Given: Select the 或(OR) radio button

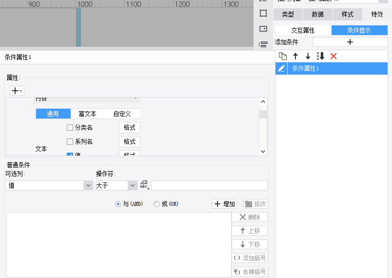Looking at the screenshot, I should pos(157,204).
